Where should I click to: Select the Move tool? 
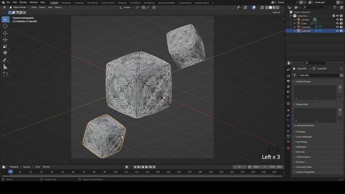(5, 33)
